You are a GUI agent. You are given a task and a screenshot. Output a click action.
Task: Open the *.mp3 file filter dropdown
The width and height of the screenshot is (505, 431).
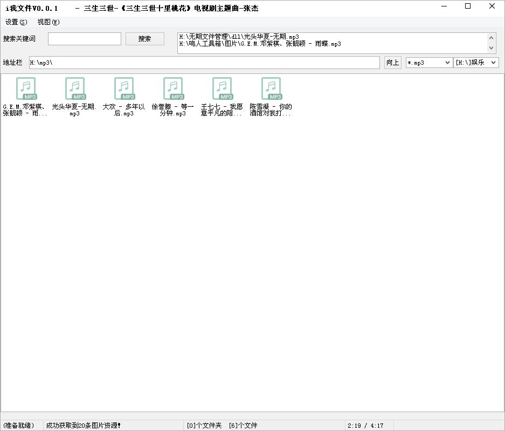pos(428,63)
